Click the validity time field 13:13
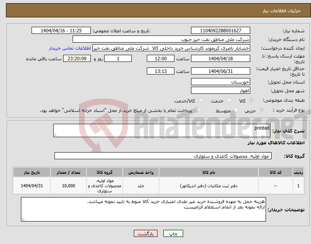 pyautogui.click(x=161, y=71)
